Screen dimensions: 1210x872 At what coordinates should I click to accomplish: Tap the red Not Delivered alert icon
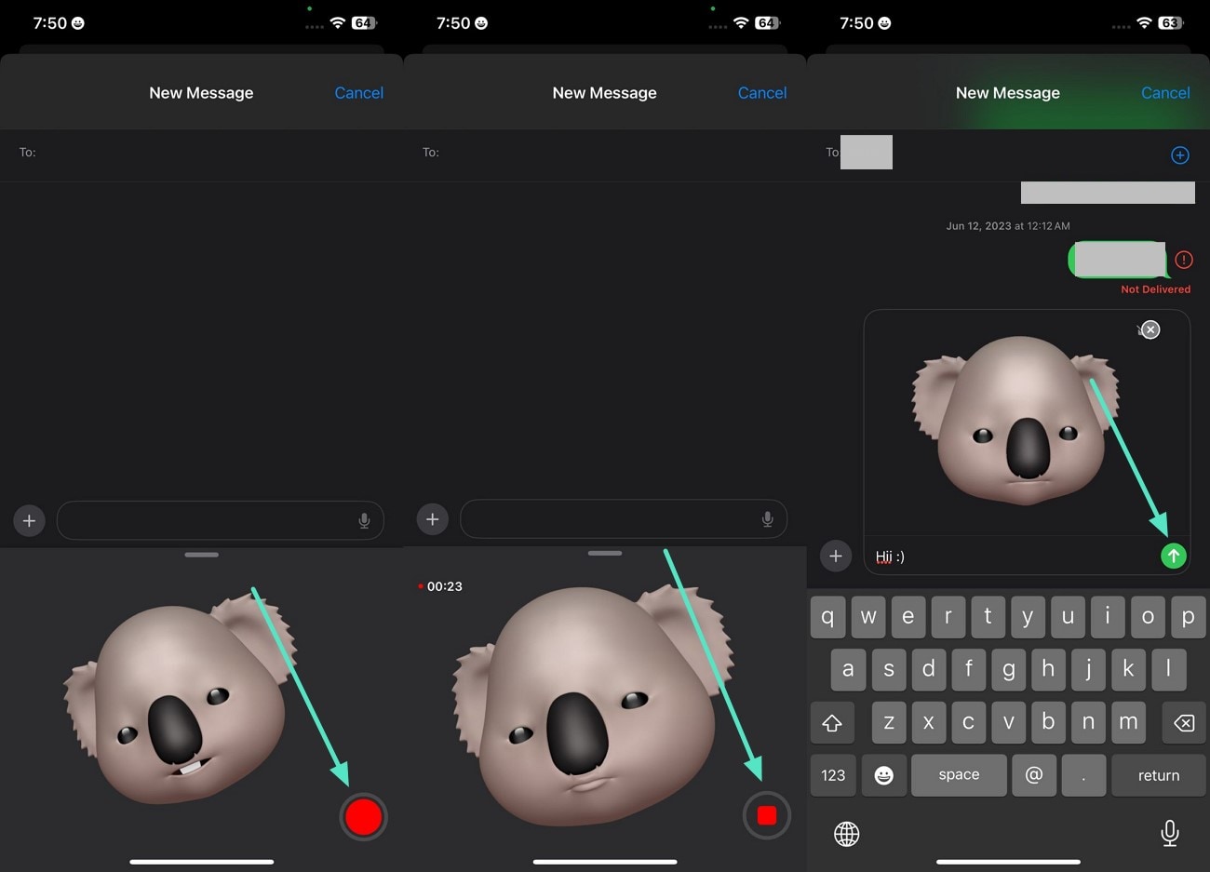tap(1183, 260)
